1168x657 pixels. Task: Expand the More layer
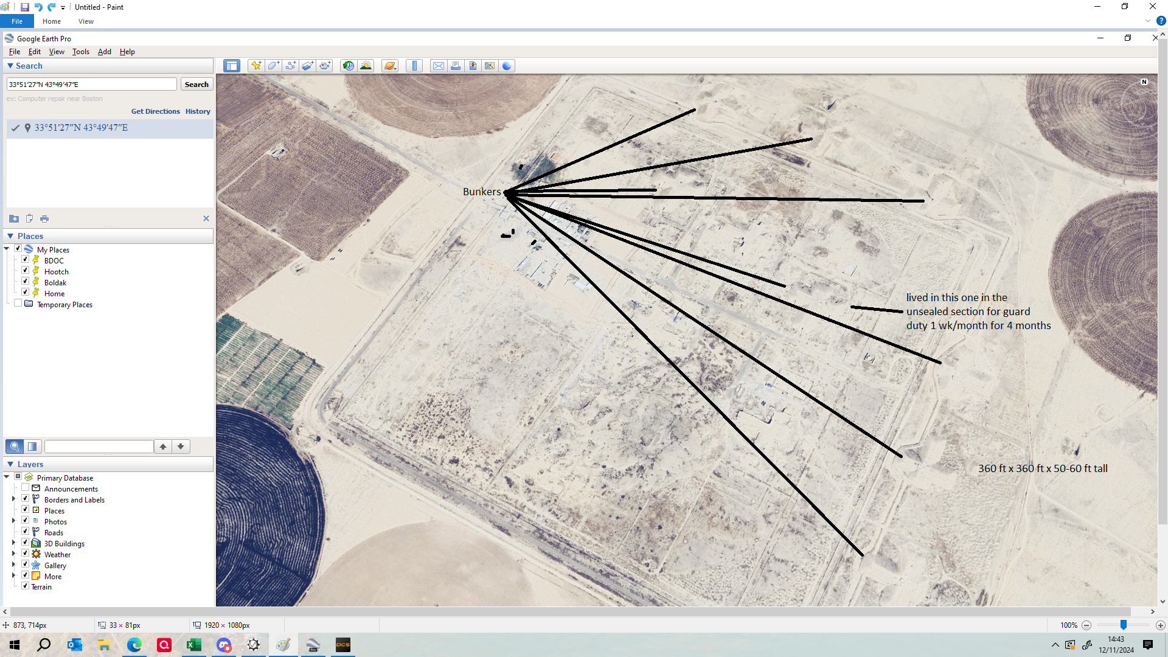coord(14,575)
